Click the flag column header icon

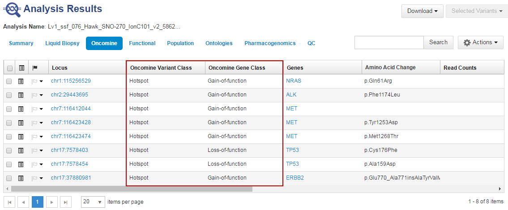pyautogui.click(x=35, y=68)
